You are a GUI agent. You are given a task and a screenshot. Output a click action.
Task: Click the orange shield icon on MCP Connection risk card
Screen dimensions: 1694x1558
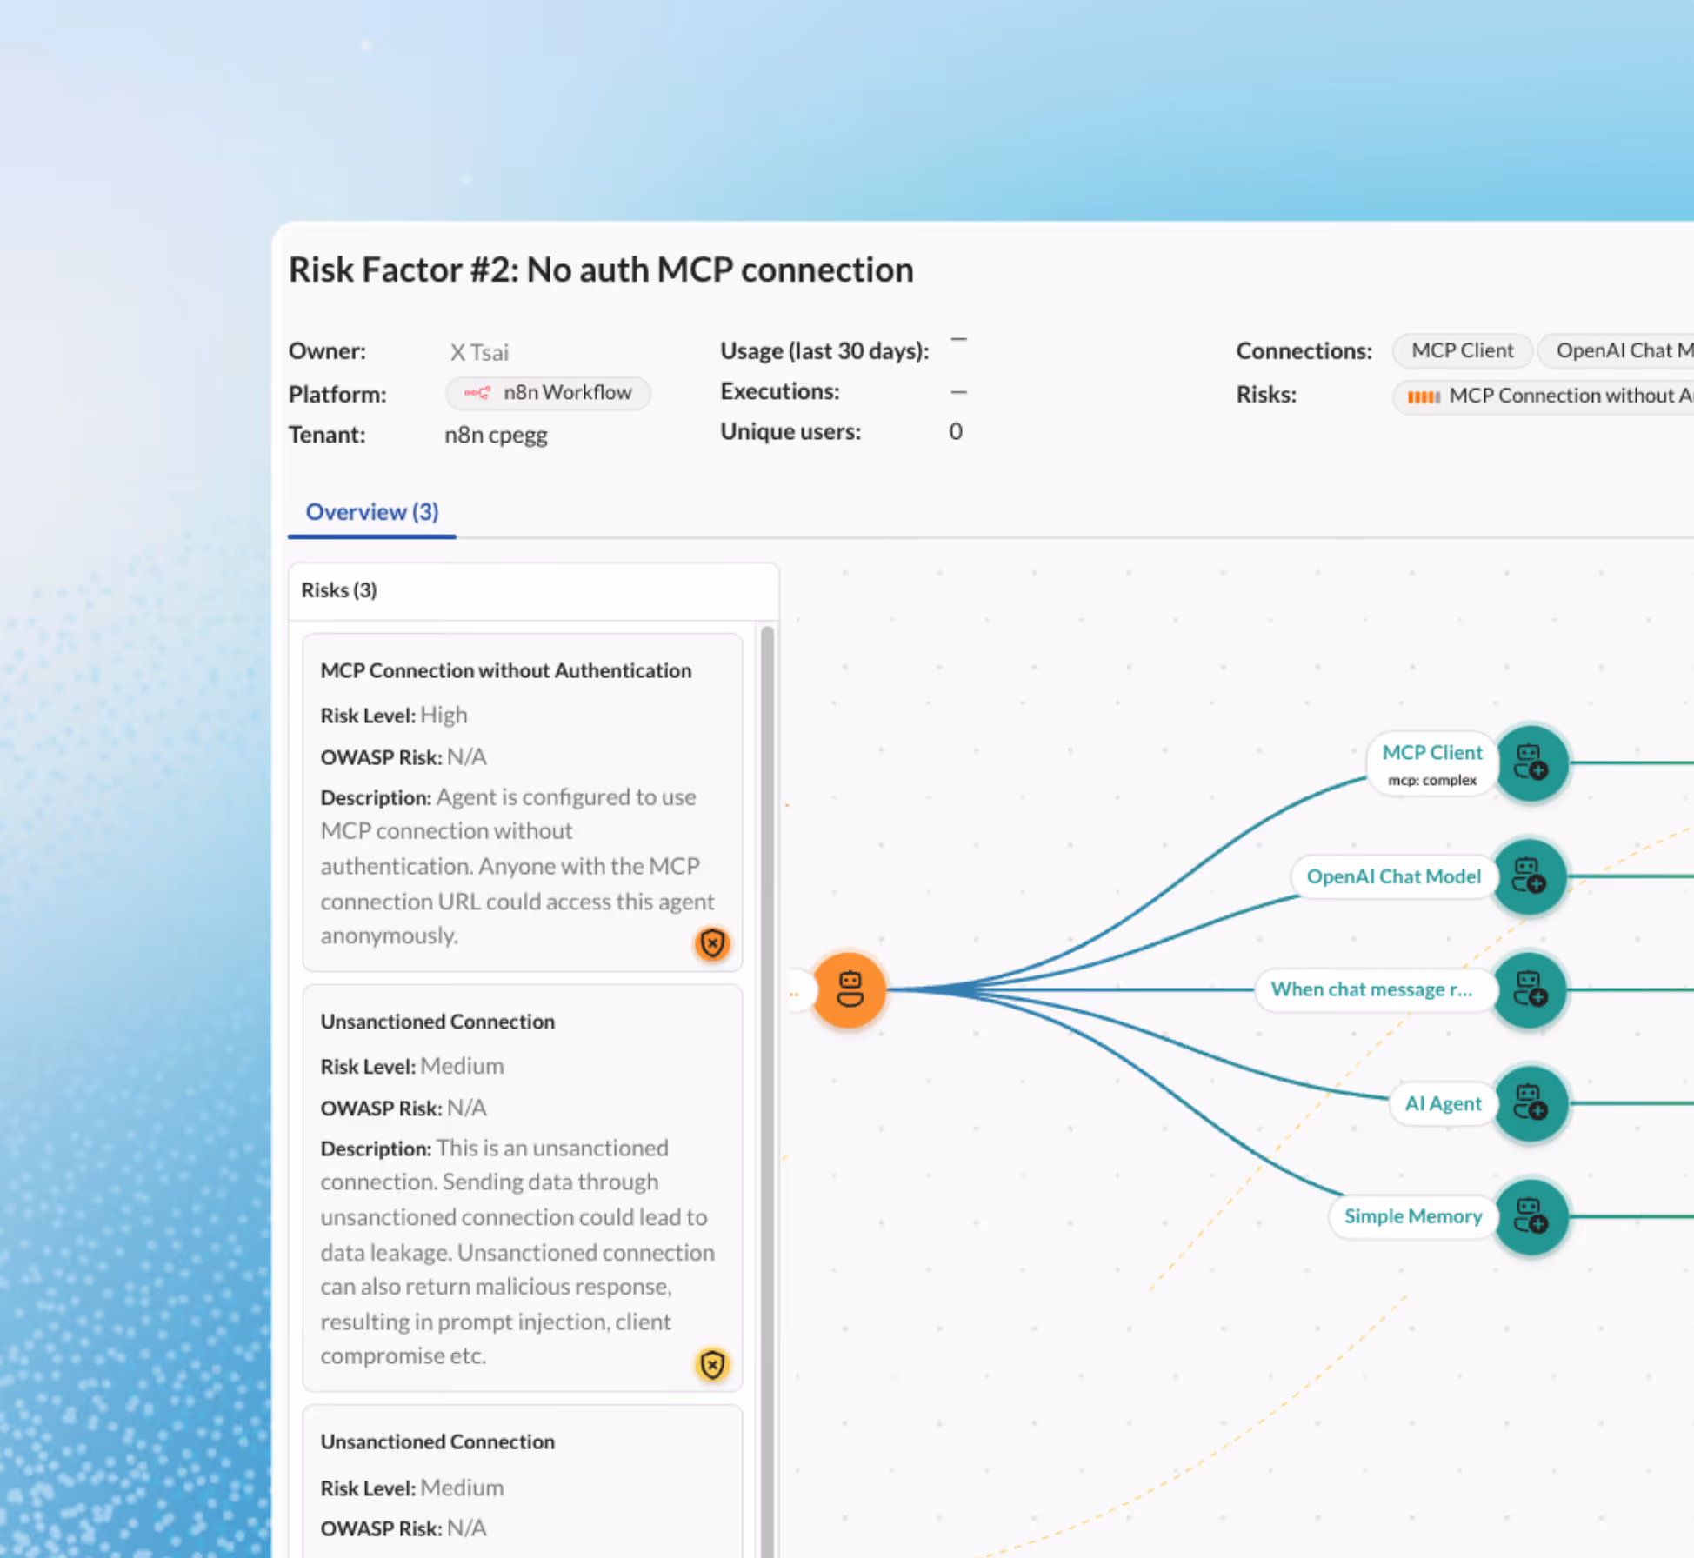[712, 943]
